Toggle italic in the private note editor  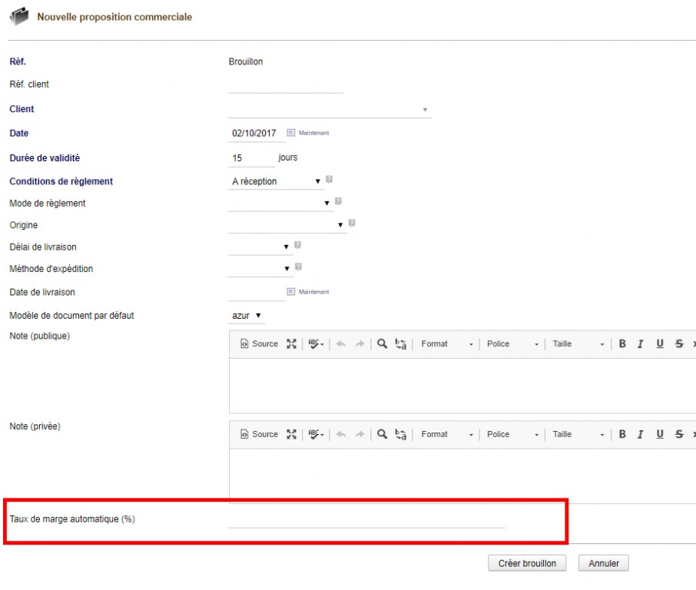tap(640, 435)
